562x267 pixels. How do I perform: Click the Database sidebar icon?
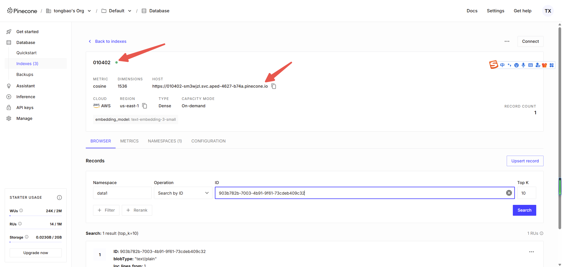click(x=9, y=42)
